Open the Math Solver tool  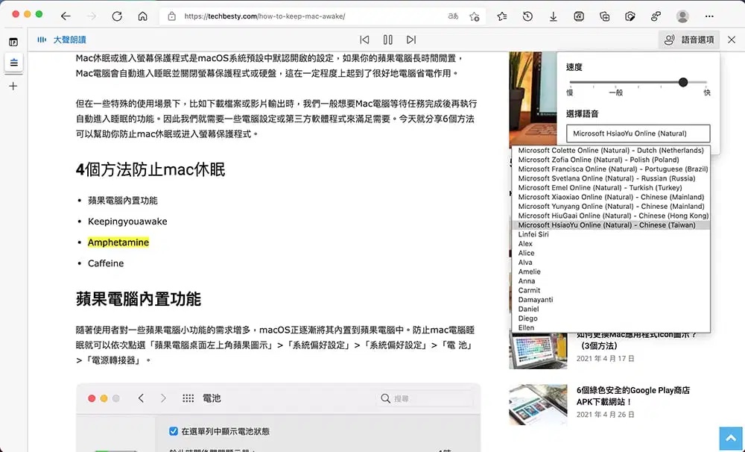[579, 16]
